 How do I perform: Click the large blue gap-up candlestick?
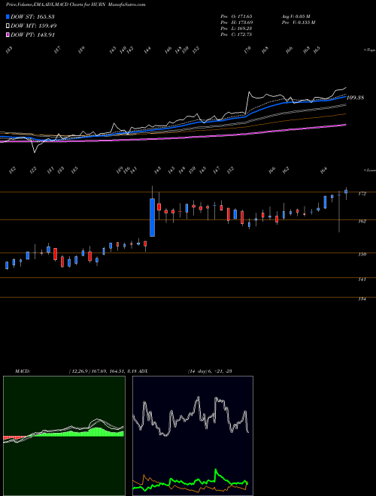pos(152,217)
